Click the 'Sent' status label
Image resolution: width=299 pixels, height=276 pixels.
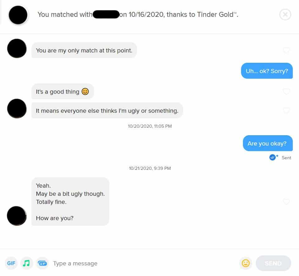point(286,158)
